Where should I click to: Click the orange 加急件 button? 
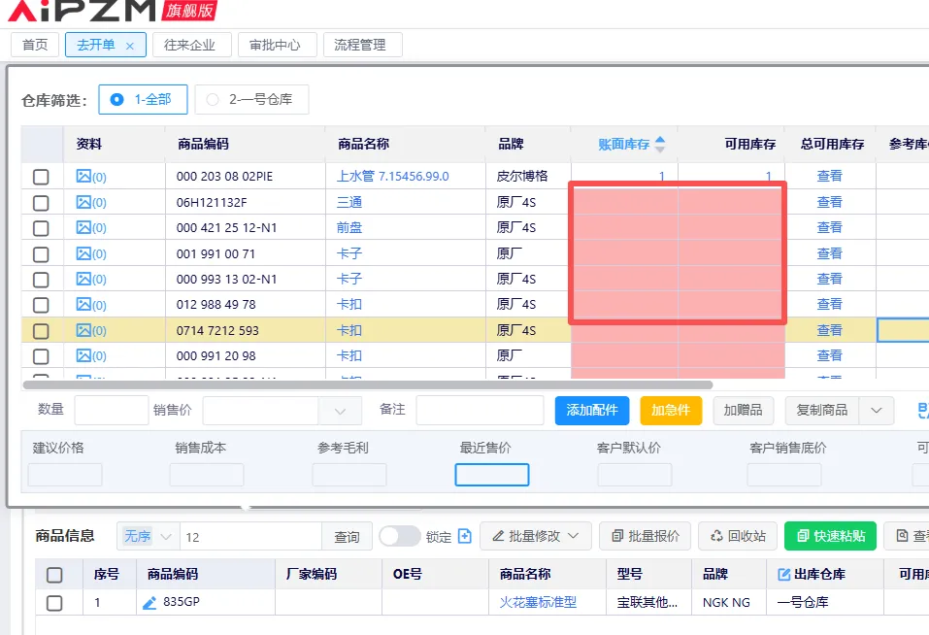pos(671,410)
